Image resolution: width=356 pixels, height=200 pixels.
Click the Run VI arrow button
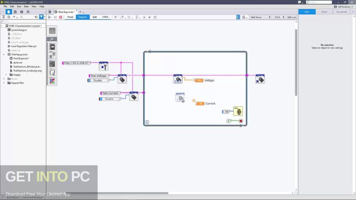(50, 17)
